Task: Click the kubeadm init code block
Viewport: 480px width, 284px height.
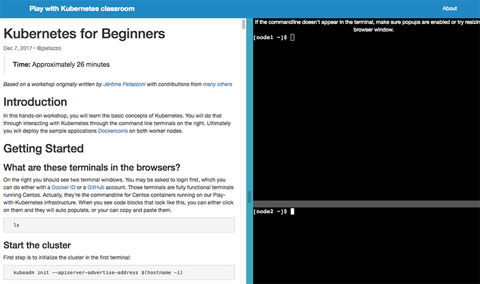Action: point(119,273)
